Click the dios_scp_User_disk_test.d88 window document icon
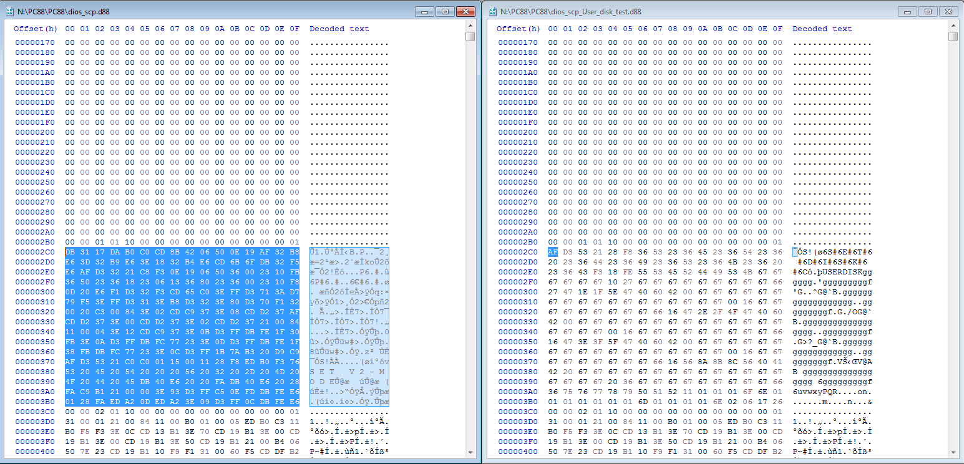The height and width of the screenshot is (464, 964). pos(493,12)
